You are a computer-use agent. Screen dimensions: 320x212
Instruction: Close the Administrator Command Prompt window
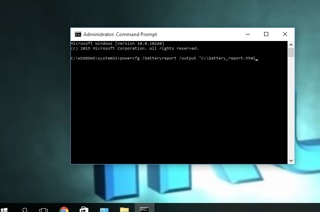[285, 34]
